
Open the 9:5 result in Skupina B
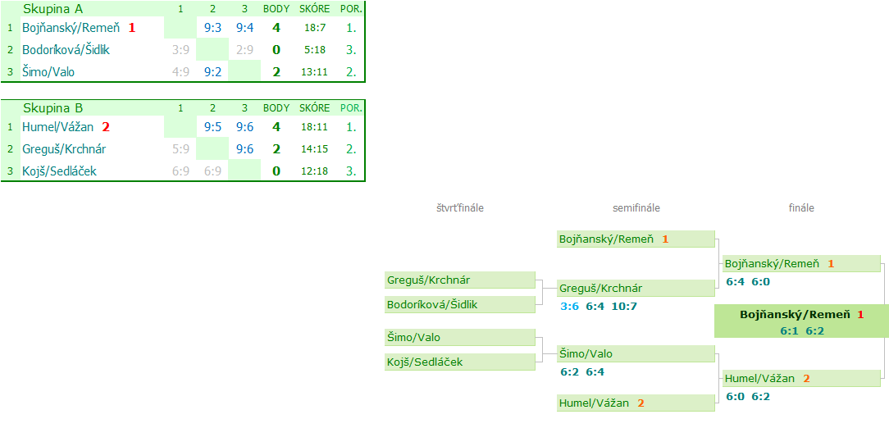coord(212,127)
